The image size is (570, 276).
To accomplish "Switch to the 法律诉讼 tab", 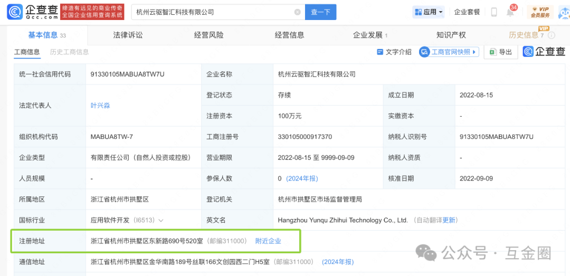I will pyautogui.click(x=128, y=35).
